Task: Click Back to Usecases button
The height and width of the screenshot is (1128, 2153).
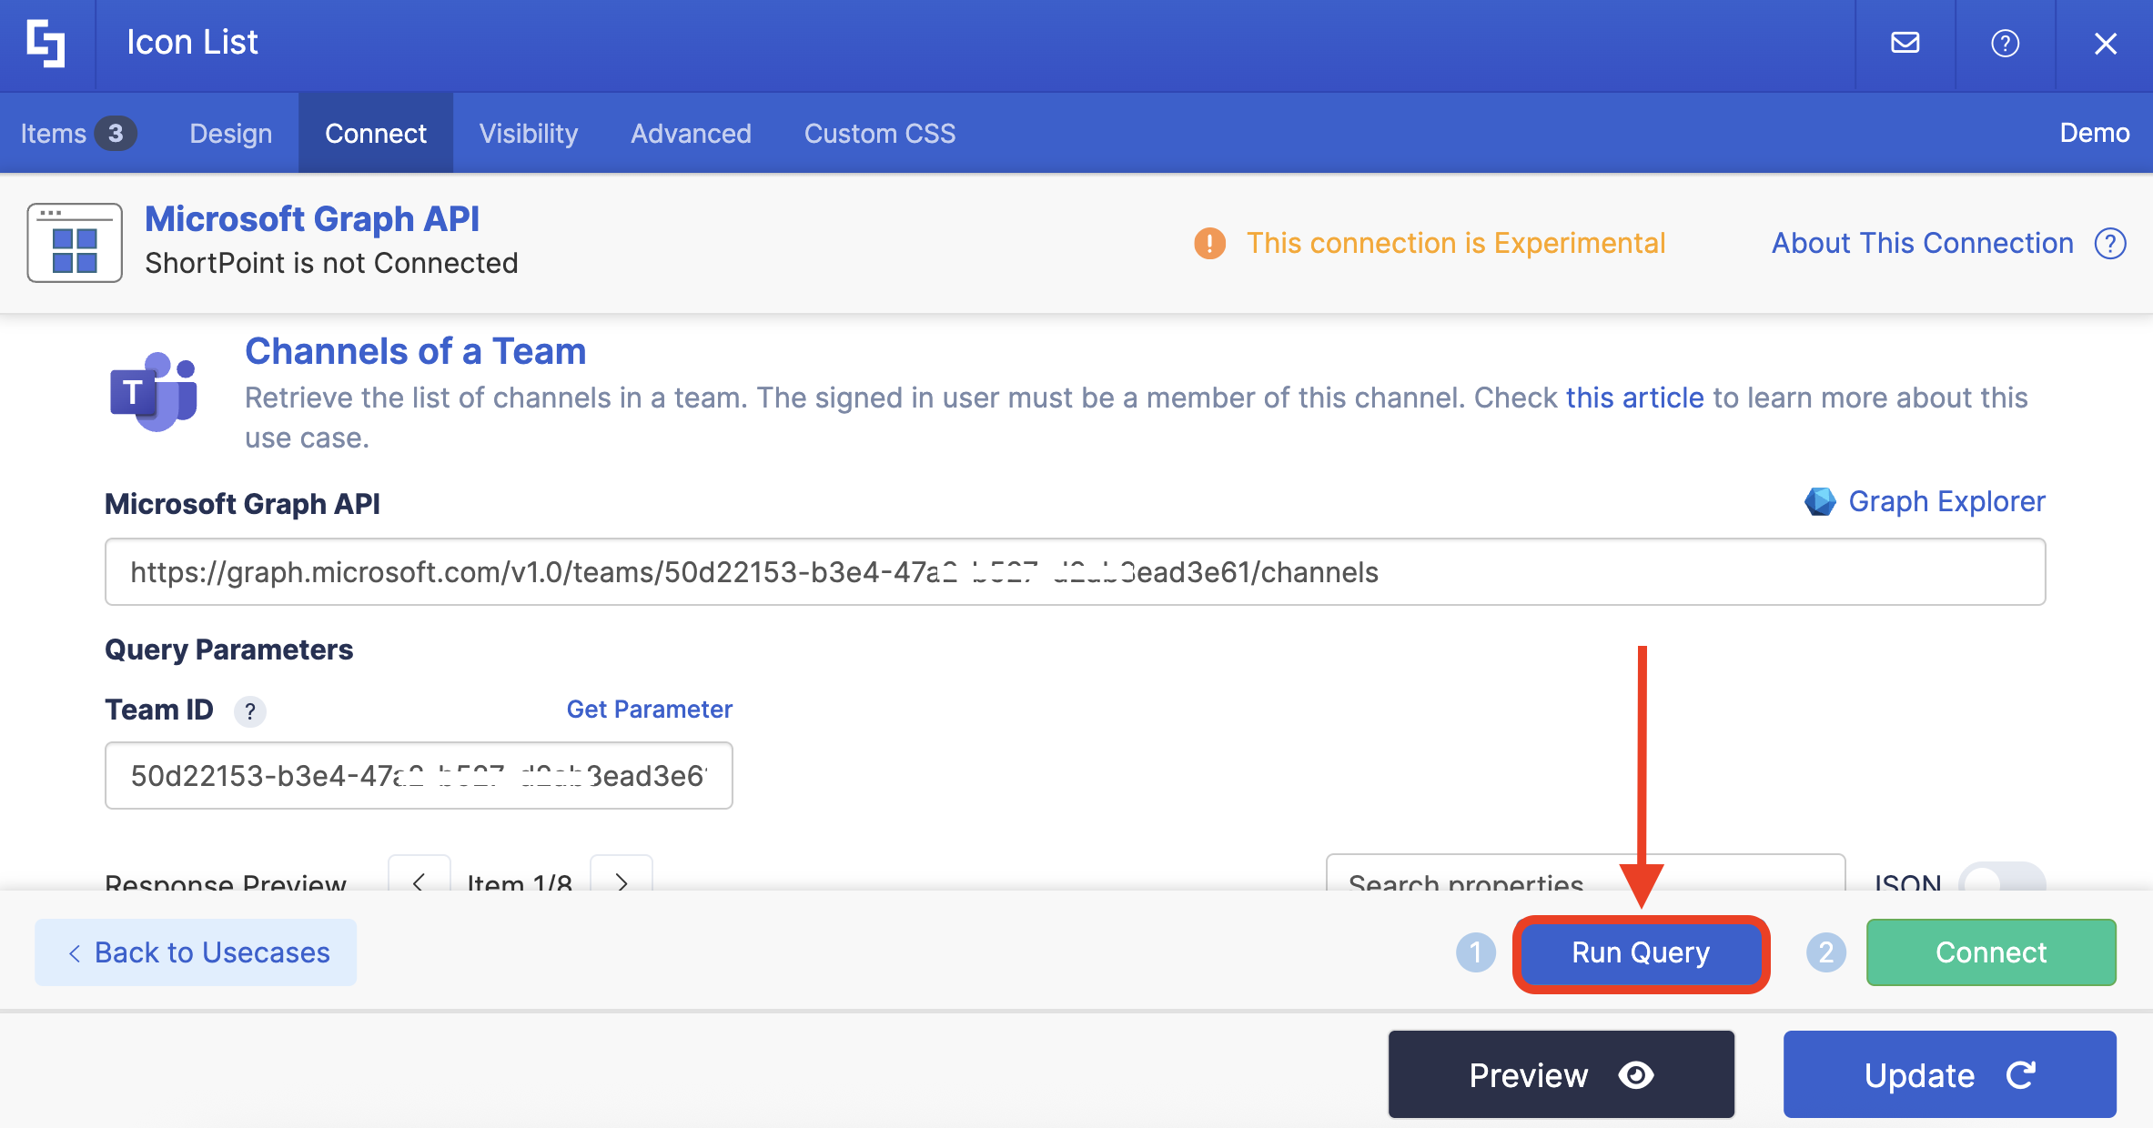Action: click(196, 952)
